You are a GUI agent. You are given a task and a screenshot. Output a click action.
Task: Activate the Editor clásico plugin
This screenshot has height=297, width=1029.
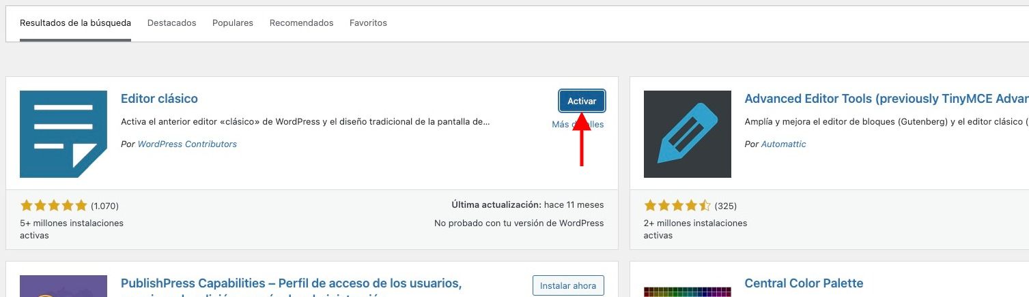pos(582,101)
